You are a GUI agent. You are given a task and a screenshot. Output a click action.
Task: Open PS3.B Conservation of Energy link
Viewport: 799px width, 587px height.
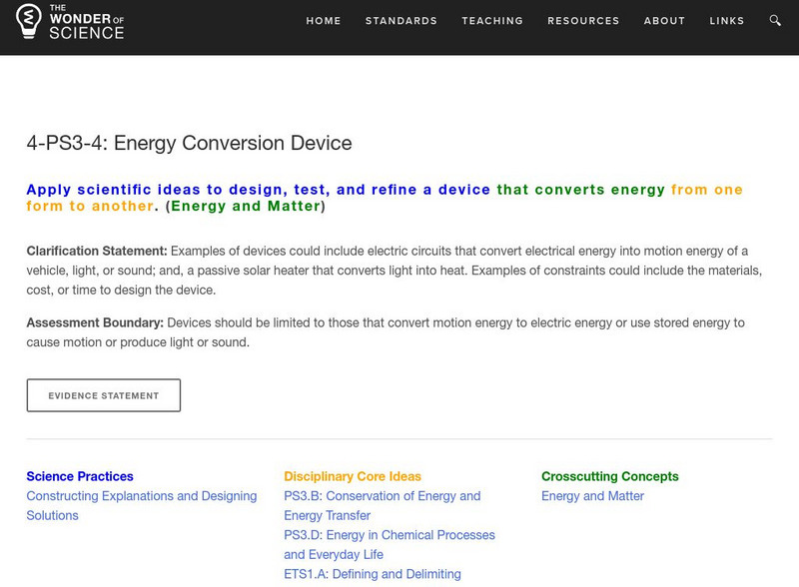point(382,496)
